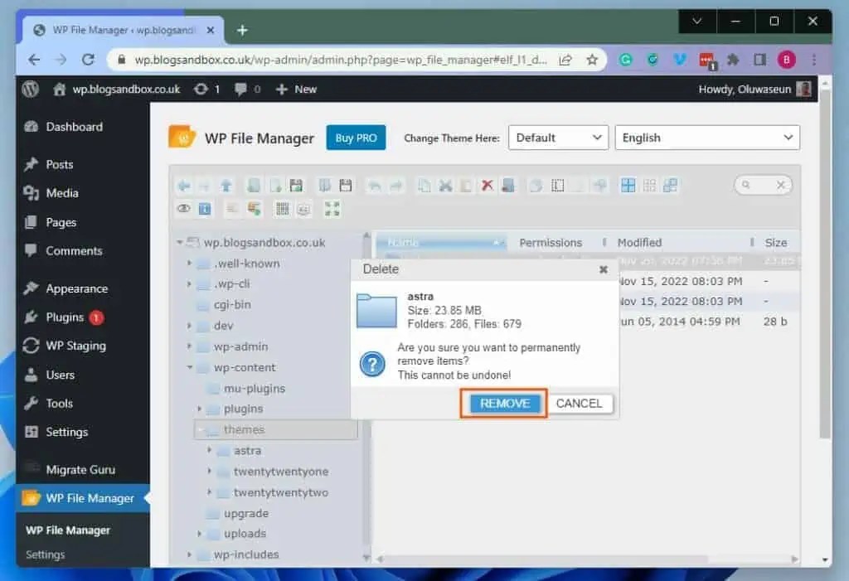
Task: Switch to list view layout
Action: [671, 184]
